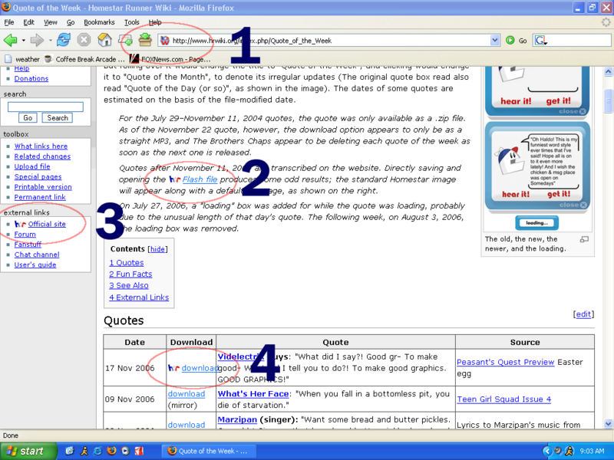
Task: Go to the Home page
Action: click(x=104, y=40)
